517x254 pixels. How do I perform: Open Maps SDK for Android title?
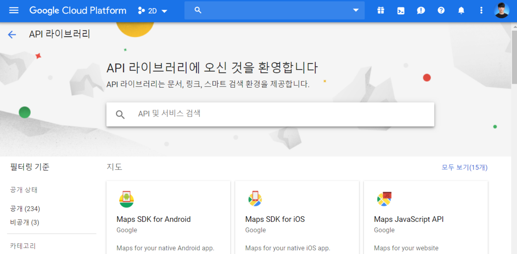pyautogui.click(x=154, y=219)
